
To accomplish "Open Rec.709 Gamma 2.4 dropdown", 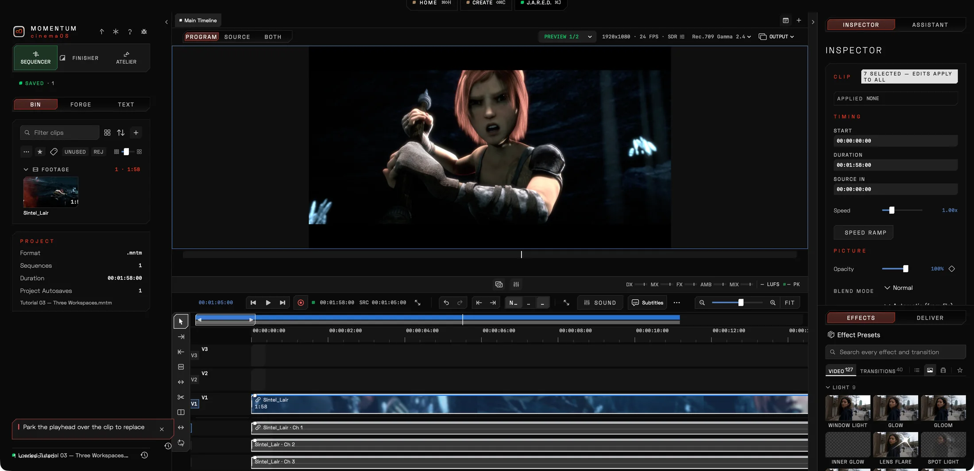I will pos(721,37).
